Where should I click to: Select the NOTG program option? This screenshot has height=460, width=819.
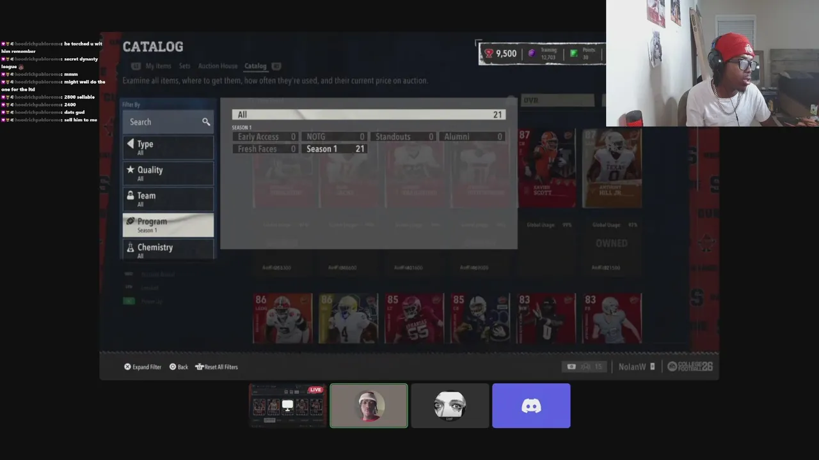click(x=335, y=137)
